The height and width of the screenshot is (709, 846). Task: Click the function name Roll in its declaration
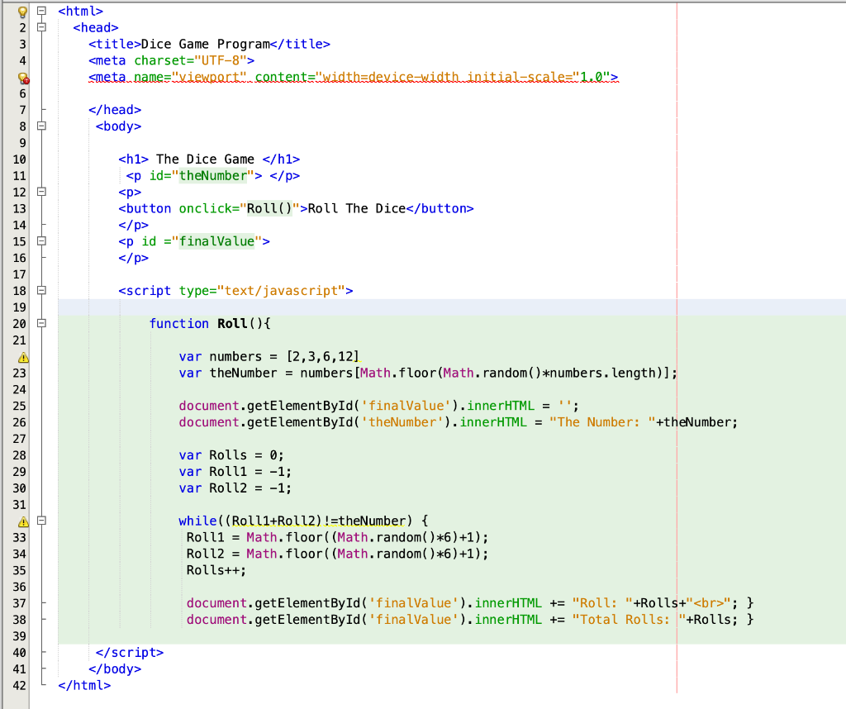[x=232, y=324]
